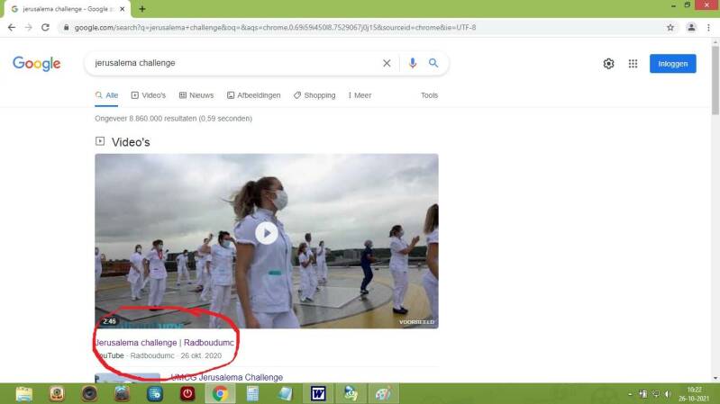Select the Alle results tab
Image resolution: width=720 pixels, height=404 pixels.
coord(106,95)
